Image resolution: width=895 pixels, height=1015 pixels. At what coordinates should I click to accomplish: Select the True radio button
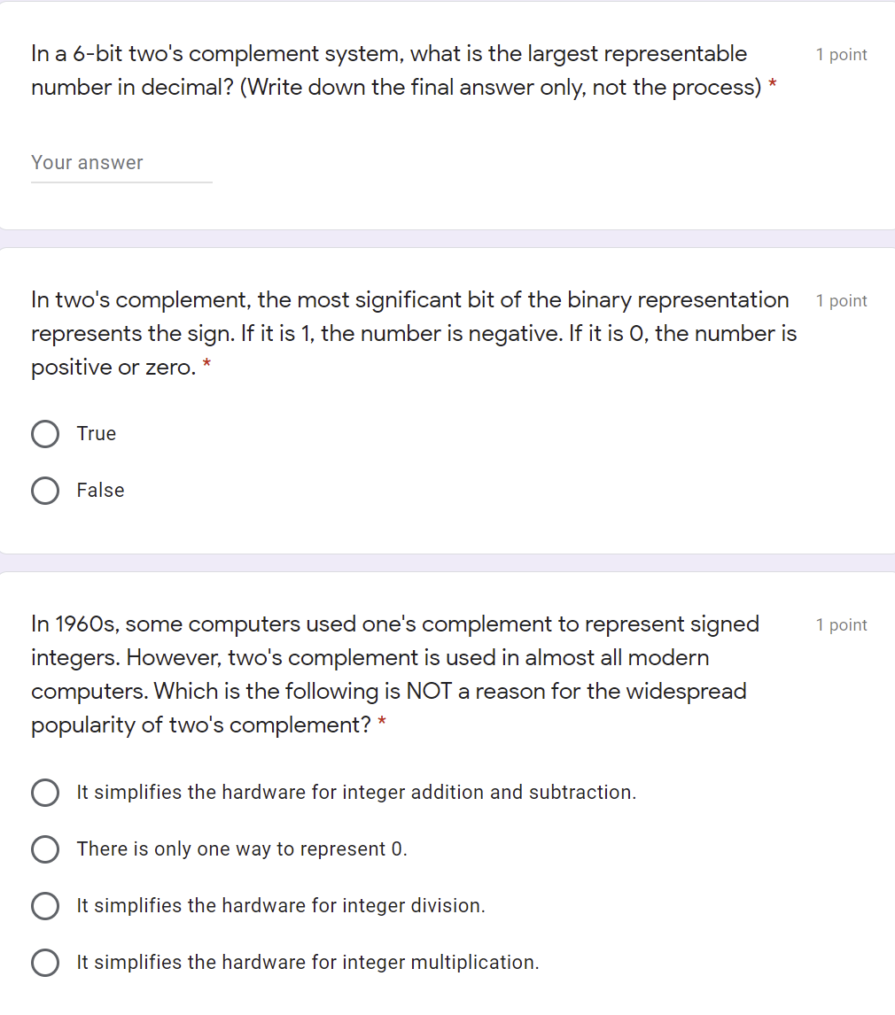pos(45,434)
